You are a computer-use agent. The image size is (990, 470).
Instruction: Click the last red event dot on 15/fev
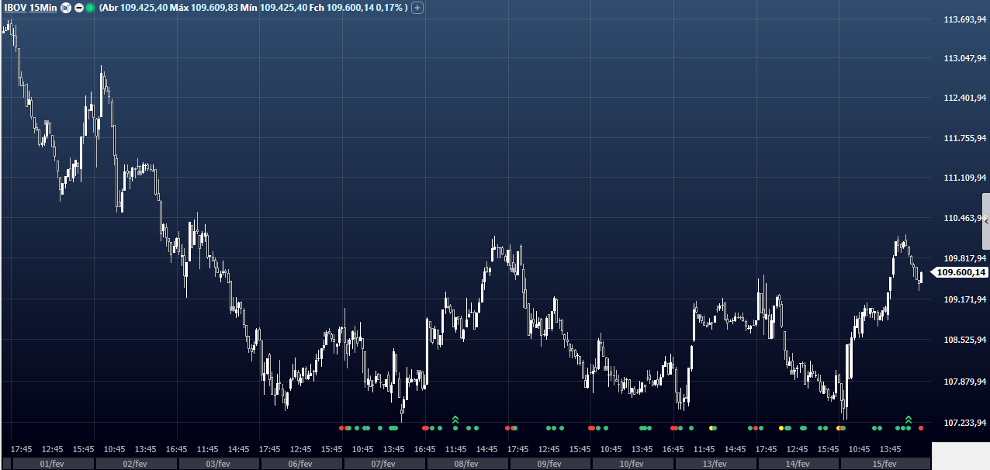click(x=921, y=428)
